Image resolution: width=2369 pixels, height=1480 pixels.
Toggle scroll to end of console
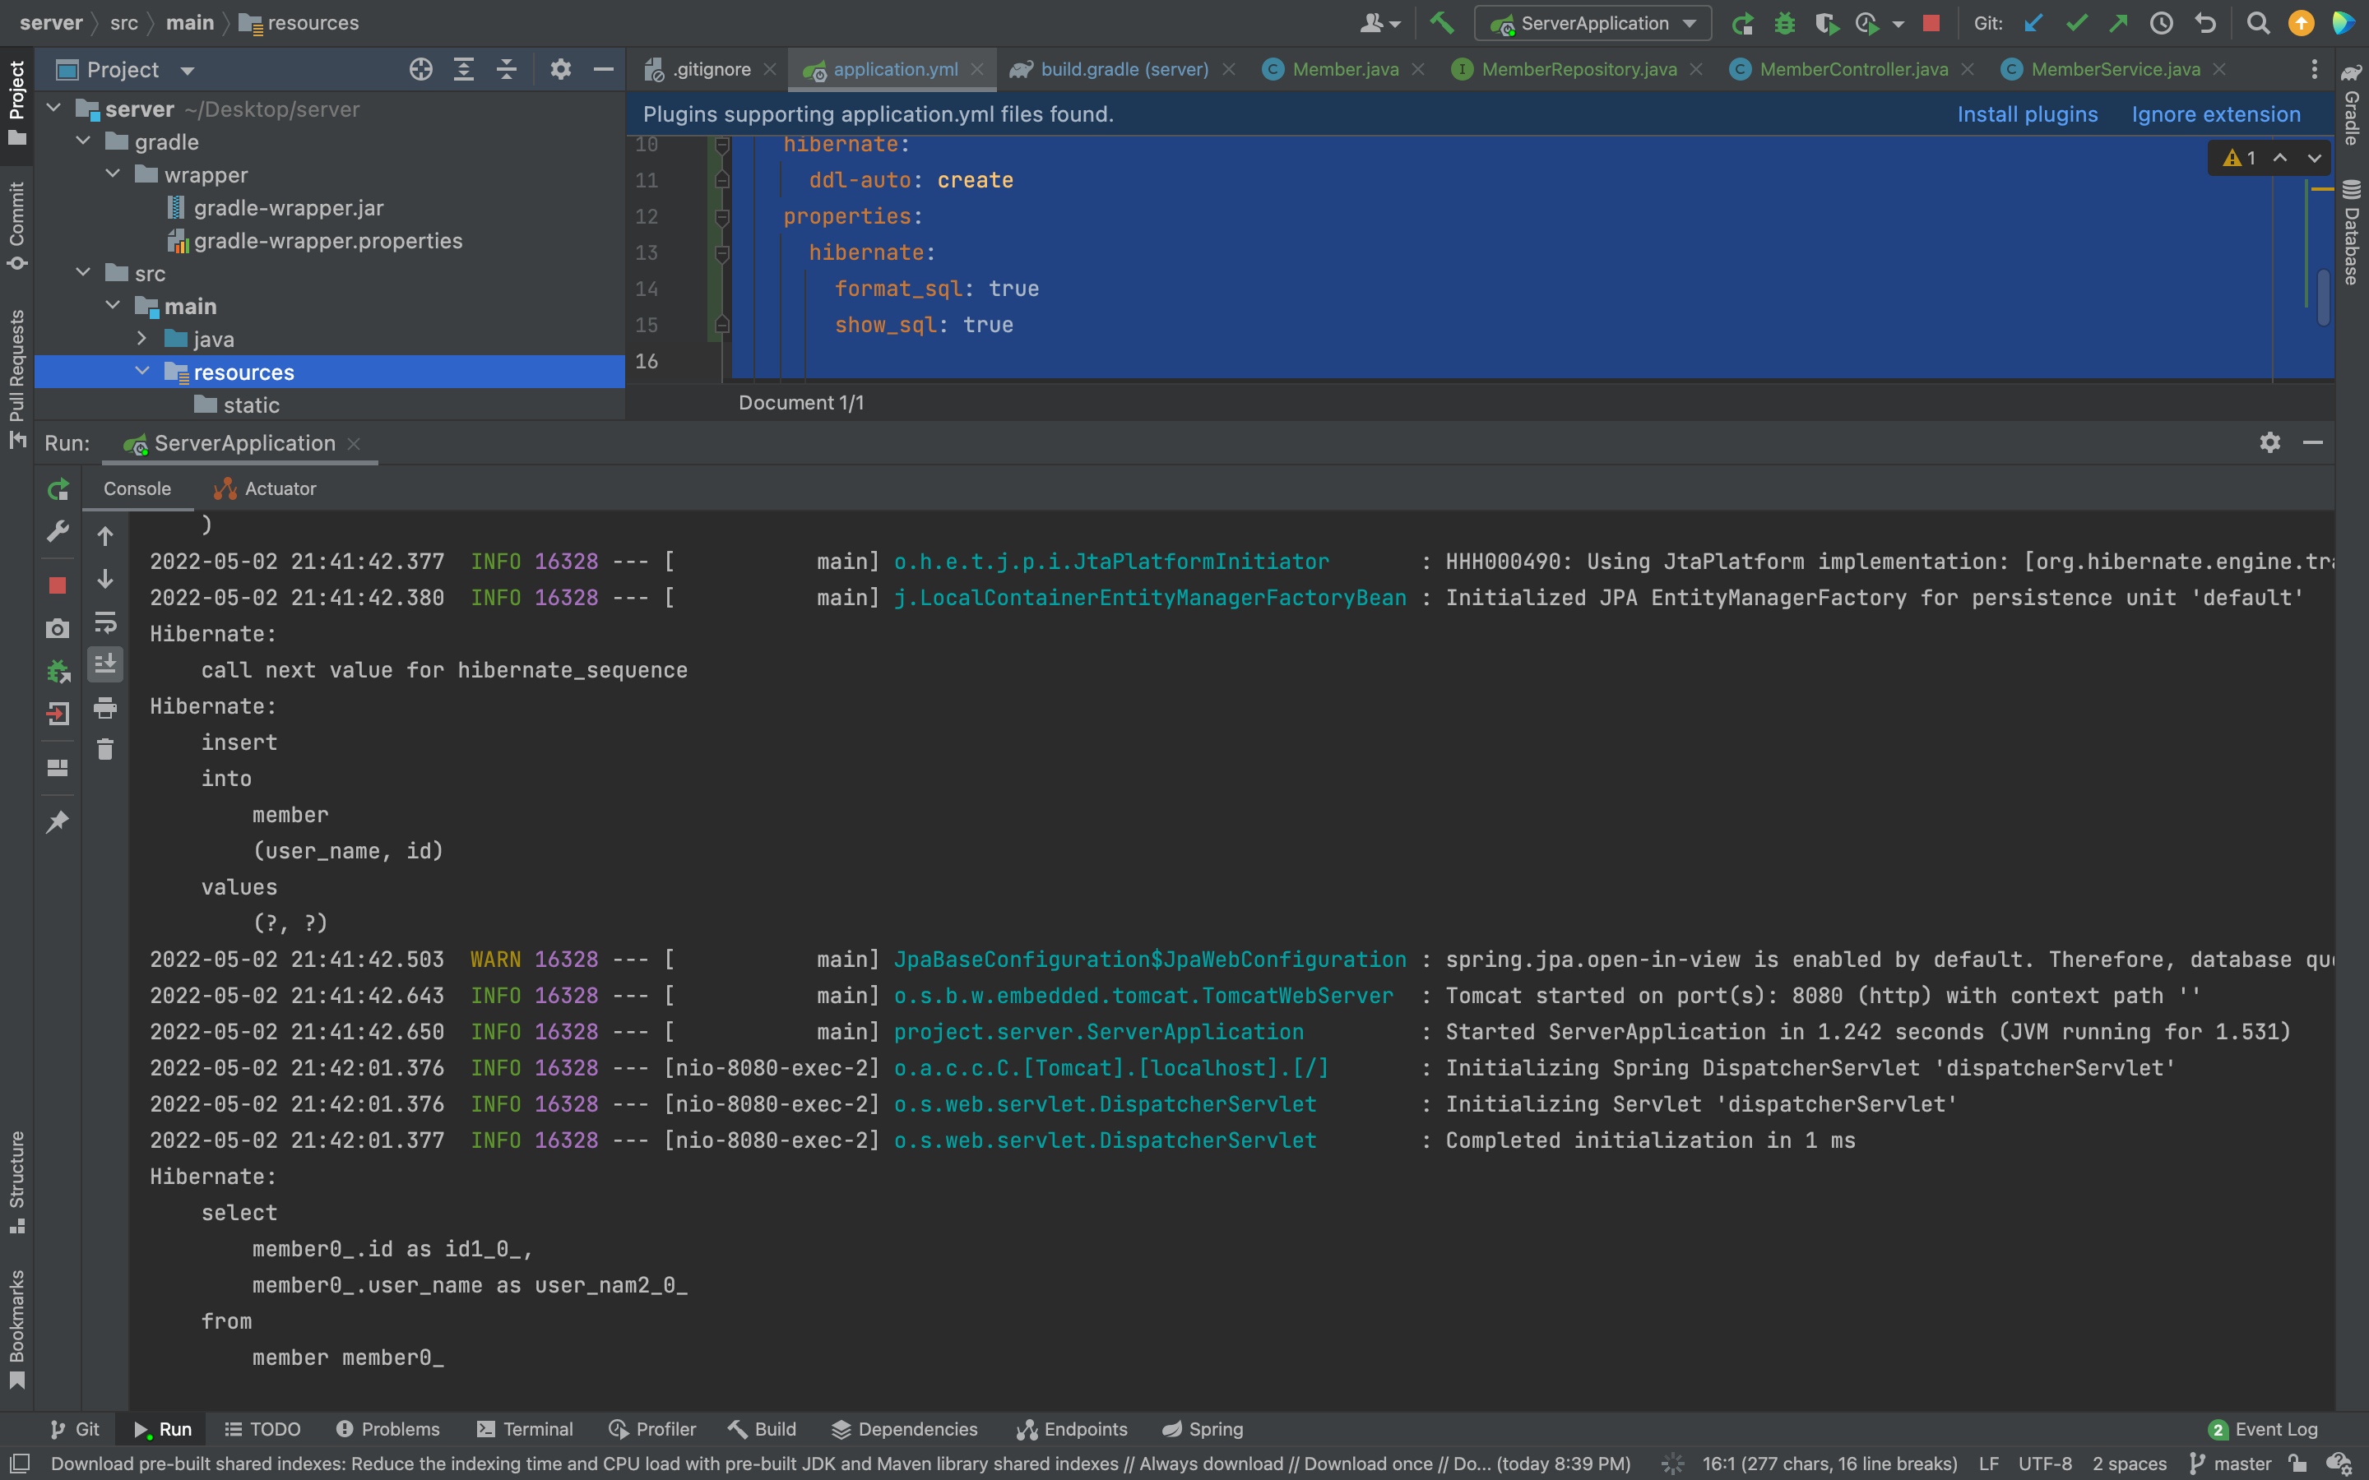[x=106, y=664]
